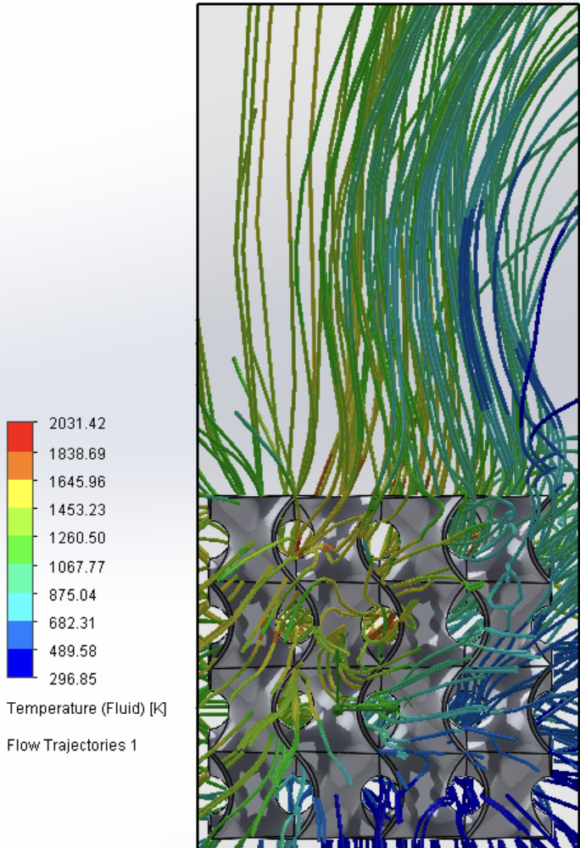Click the Flow Trajectories 1 label
Screen dimensions: 580x848
pos(72,745)
